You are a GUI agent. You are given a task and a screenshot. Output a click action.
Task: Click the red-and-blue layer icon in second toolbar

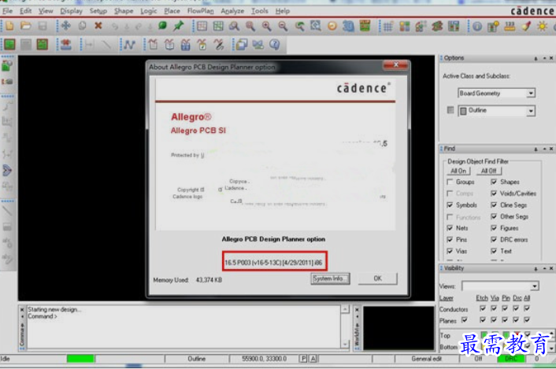(x=66, y=45)
